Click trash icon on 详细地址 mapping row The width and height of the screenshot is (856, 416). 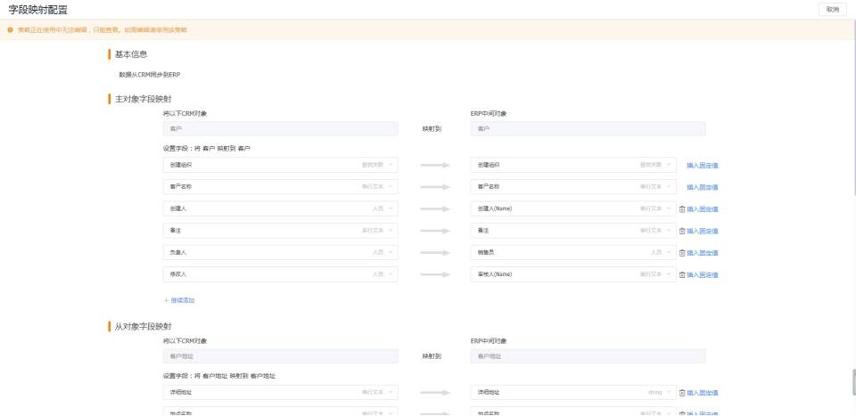coord(682,393)
